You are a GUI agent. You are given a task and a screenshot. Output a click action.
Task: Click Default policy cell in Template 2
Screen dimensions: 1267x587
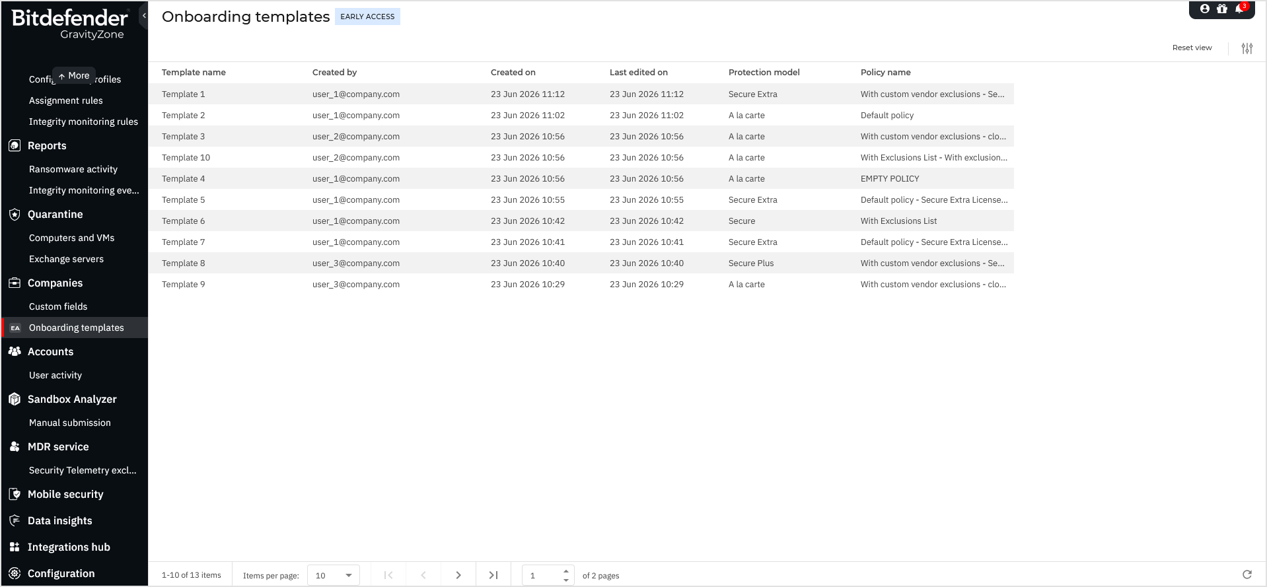[x=887, y=115]
